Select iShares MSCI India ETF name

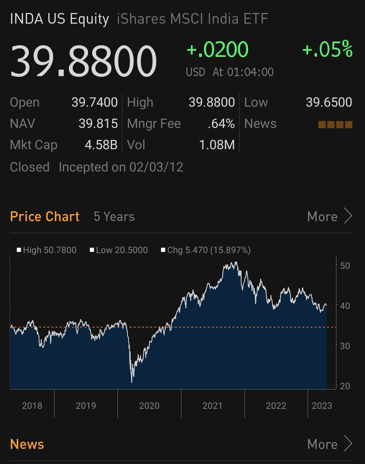point(192,19)
